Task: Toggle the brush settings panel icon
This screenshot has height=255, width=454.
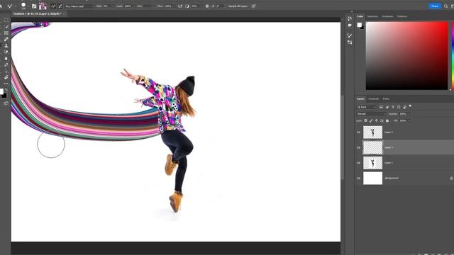Action: click(x=34, y=6)
